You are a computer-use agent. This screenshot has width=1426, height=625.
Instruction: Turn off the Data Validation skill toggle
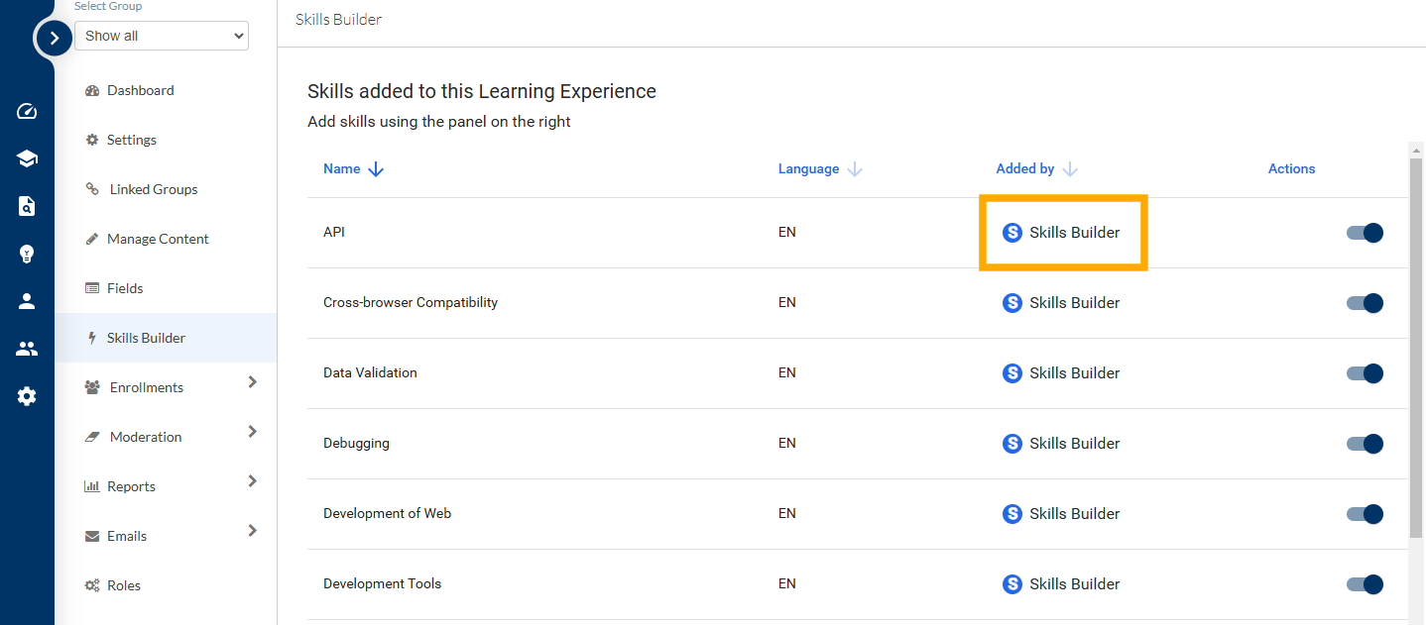pos(1365,373)
